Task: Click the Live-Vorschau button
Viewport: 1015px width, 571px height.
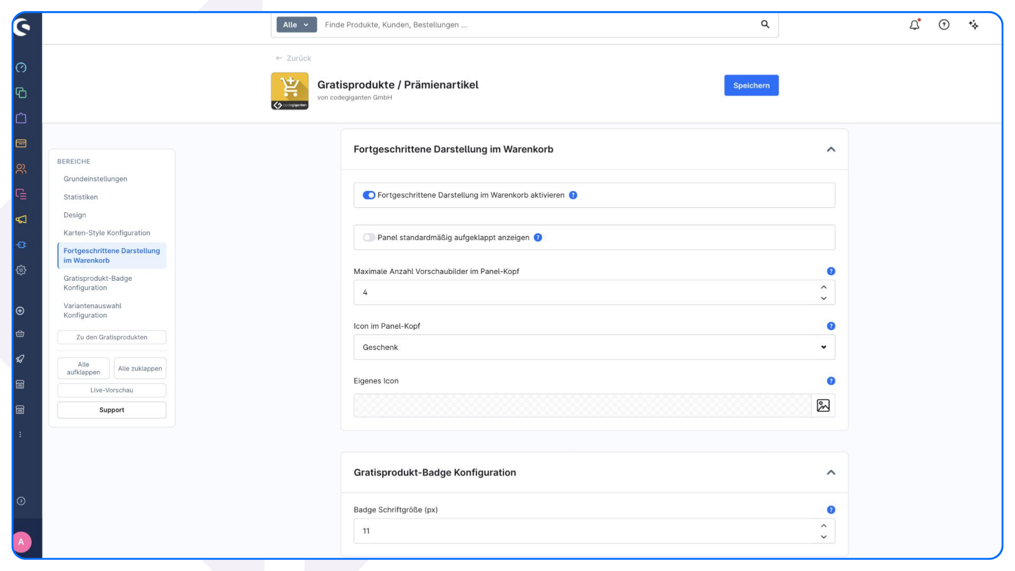Action: 112,390
